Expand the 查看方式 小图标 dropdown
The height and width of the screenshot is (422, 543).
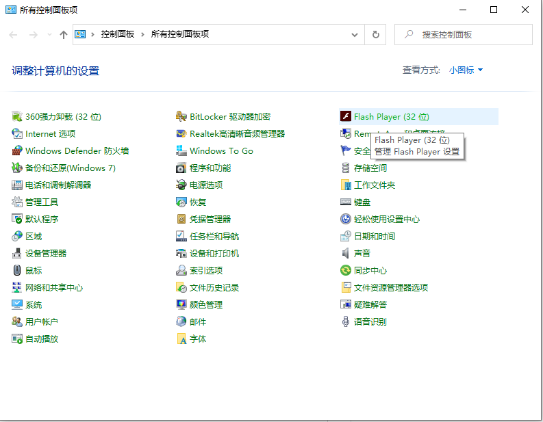pos(466,70)
